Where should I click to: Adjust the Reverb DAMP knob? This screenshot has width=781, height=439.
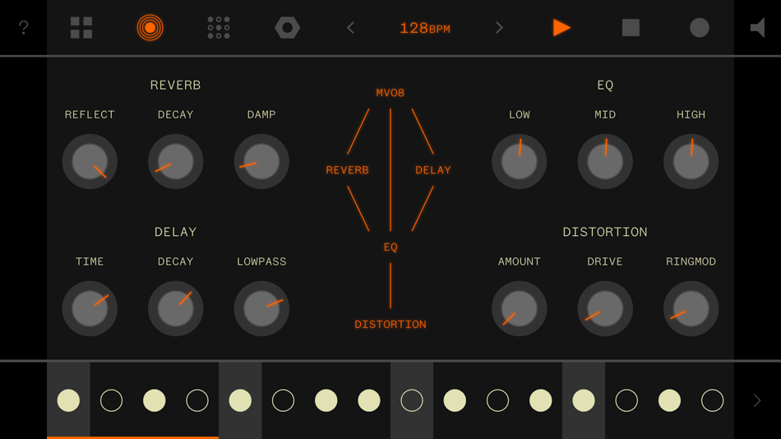click(x=261, y=161)
